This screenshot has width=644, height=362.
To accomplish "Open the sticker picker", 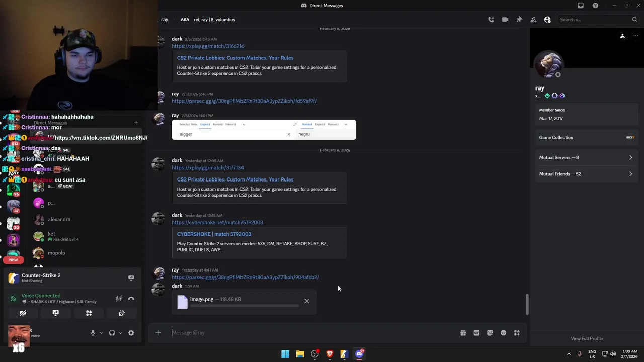I will pyautogui.click(x=490, y=333).
